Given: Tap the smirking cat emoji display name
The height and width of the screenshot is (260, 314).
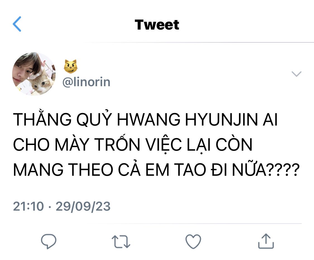Looking at the screenshot, I should point(71,66).
